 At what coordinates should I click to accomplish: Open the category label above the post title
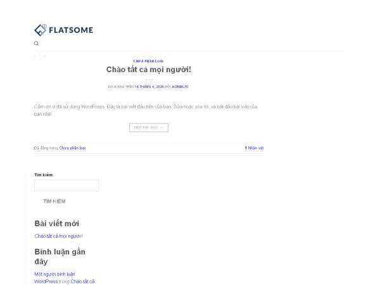point(148,61)
